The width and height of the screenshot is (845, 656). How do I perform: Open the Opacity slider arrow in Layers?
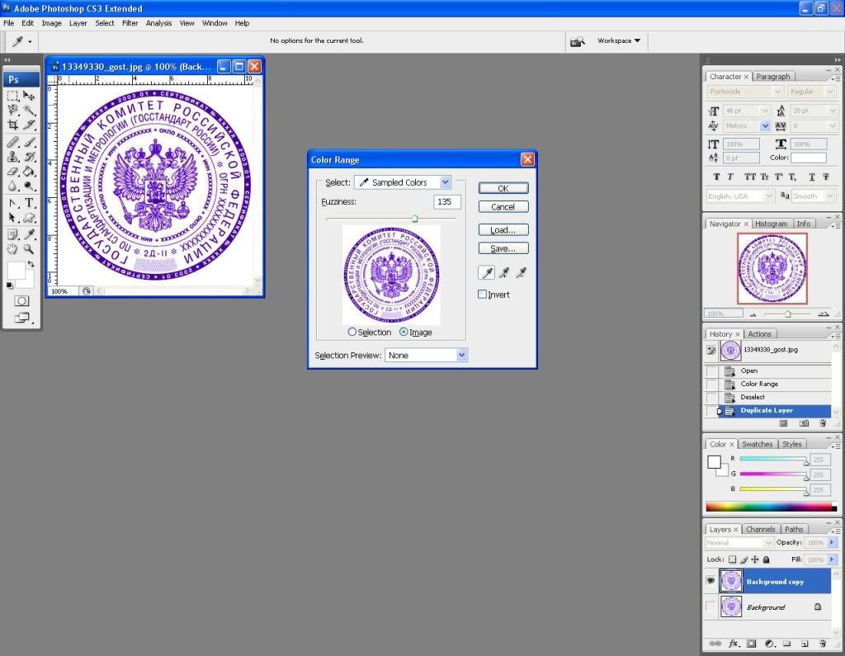tap(832, 542)
